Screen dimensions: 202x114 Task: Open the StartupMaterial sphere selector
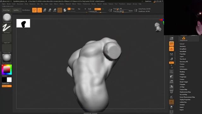(x=7, y=59)
